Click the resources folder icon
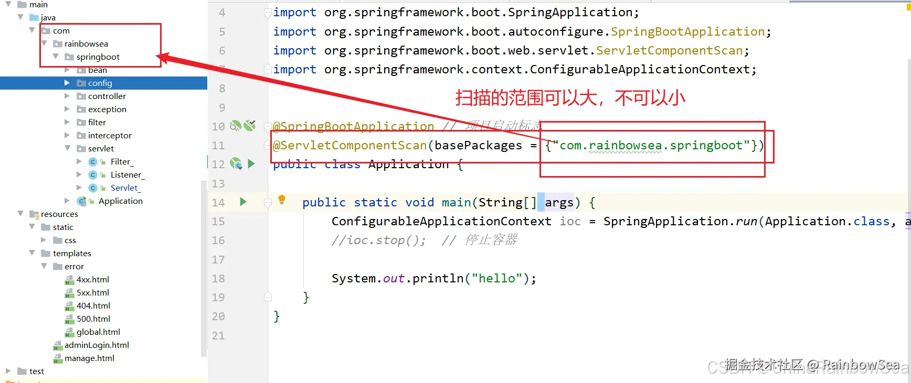The width and height of the screenshot is (911, 383). click(x=35, y=214)
